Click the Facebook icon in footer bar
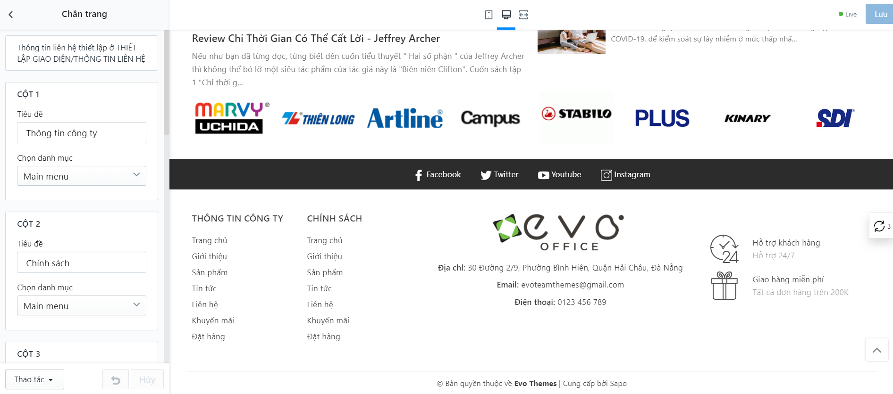 pos(419,175)
